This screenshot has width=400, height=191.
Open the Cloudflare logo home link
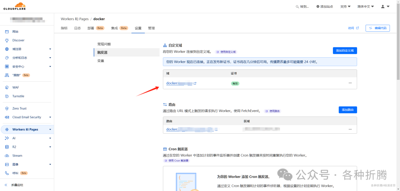(x=14, y=6)
